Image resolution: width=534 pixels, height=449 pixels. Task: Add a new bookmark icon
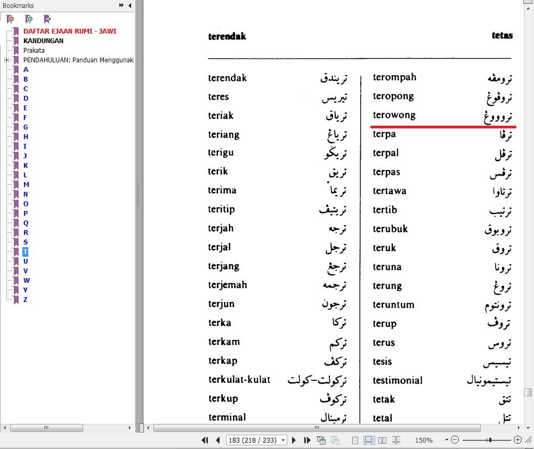click(x=29, y=19)
